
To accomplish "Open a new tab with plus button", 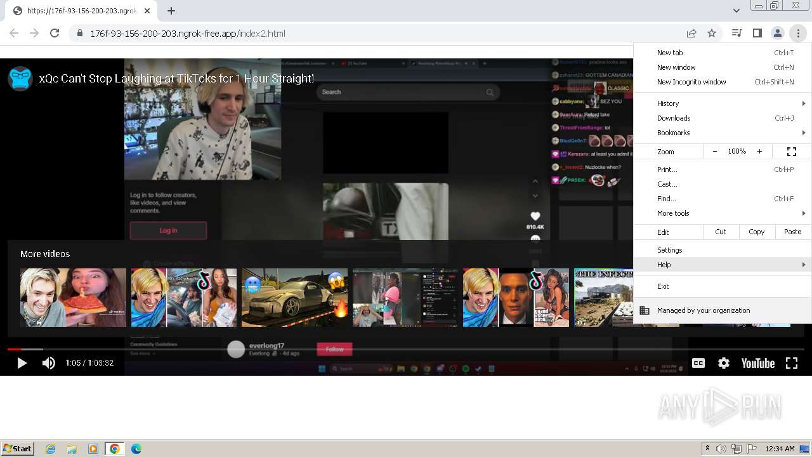I will 171,10.
